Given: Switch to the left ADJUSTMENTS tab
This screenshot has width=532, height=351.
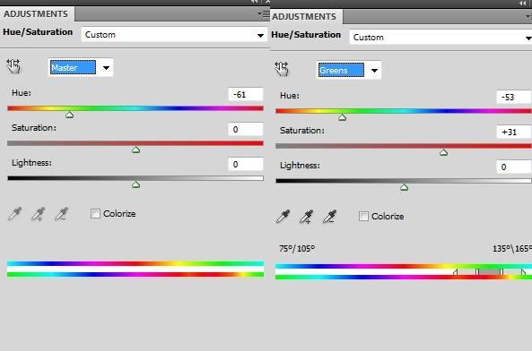Looking at the screenshot, I should pyautogui.click(x=36, y=13).
